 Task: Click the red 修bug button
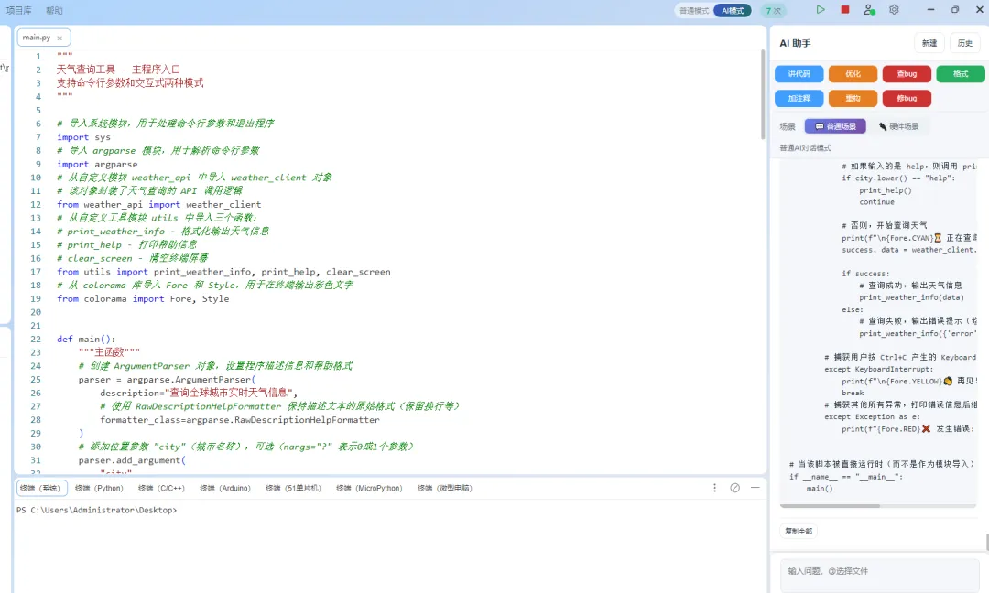pyautogui.click(x=907, y=98)
